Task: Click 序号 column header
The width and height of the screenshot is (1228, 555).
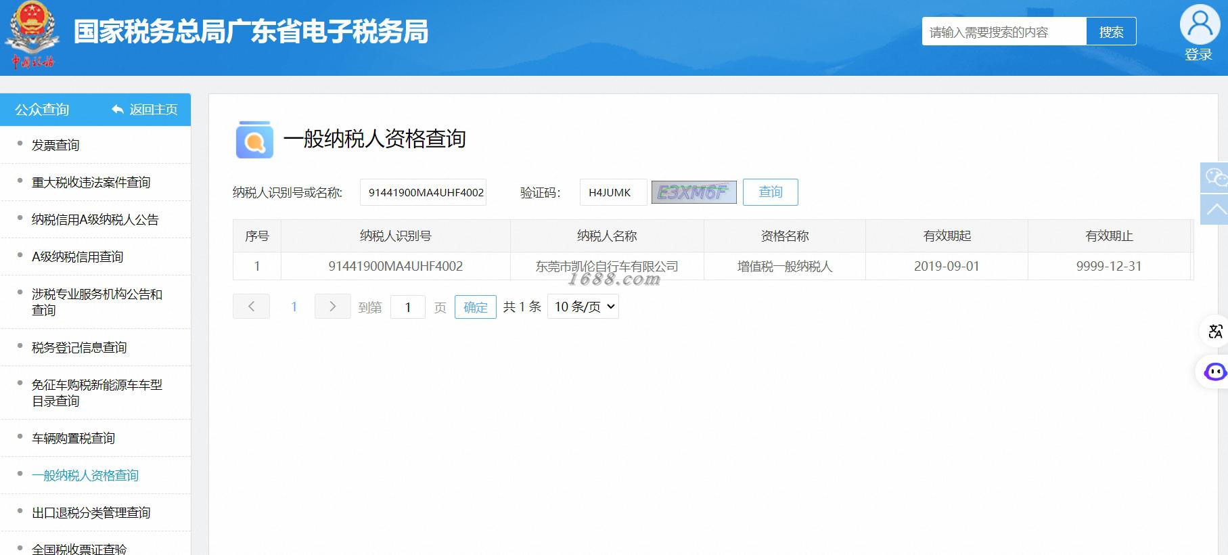Action: (257, 236)
